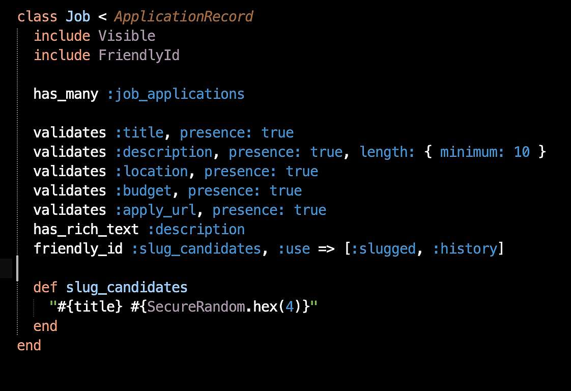Click :slug_candidates symbol in friendly_id line
The image size is (571, 391).
(x=196, y=249)
